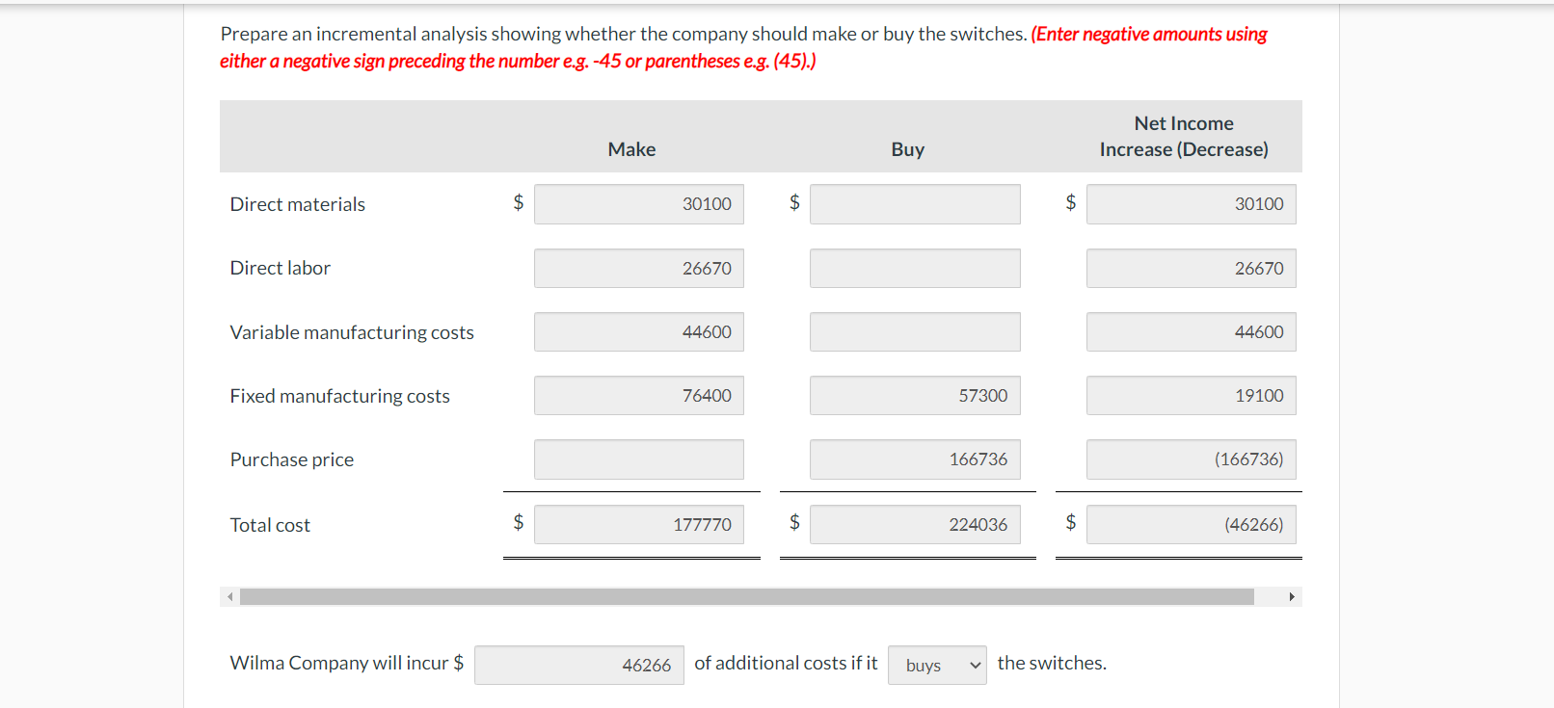Select the Total cost Make field showing 177770
The image size is (1554, 708).
point(638,524)
